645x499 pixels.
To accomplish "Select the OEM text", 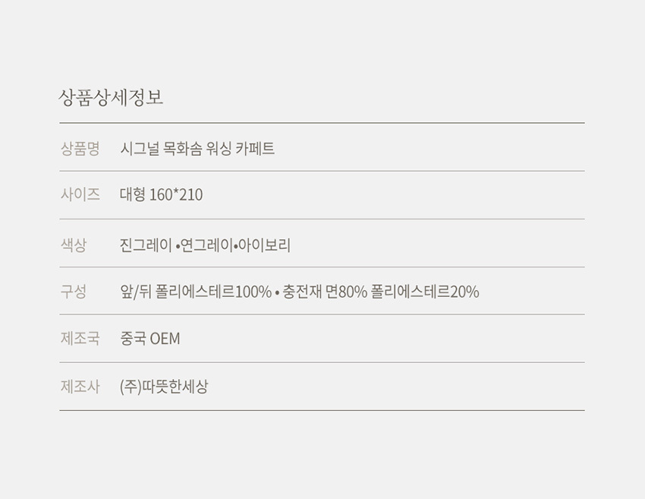I will [x=165, y=339].
